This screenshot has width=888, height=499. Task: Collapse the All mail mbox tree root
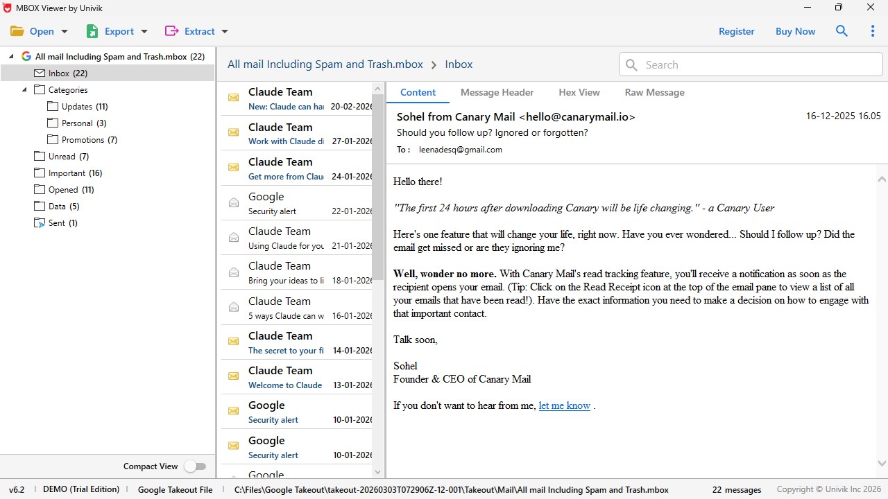12,57
